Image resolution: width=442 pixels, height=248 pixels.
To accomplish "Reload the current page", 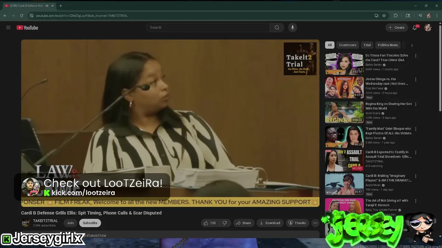I will pyautogui.click(x=21, y=15).
